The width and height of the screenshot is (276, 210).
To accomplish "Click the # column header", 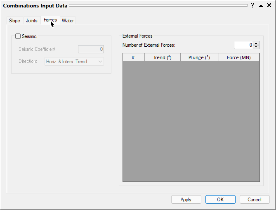I will tap(134, 57).
